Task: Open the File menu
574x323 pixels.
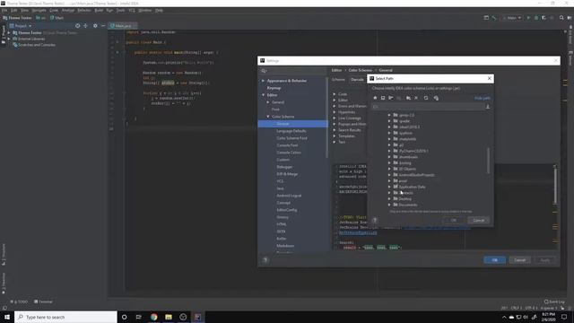Action: pos(4,10)
